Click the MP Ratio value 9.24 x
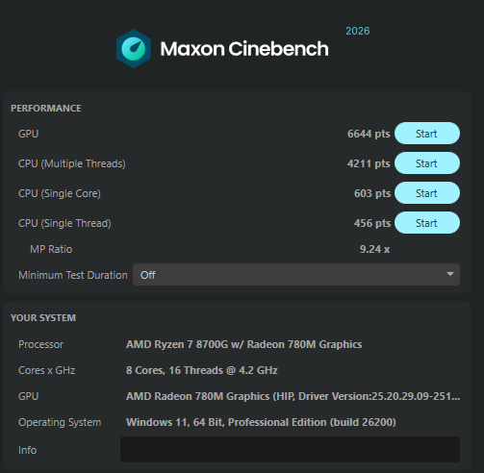 [x=374, y=249]
